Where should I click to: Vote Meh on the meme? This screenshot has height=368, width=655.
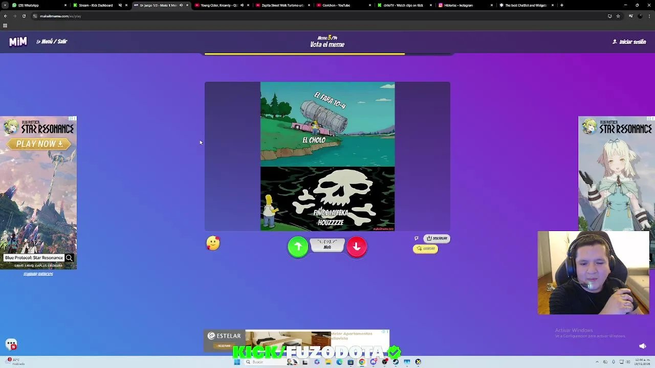coord(327,245)
